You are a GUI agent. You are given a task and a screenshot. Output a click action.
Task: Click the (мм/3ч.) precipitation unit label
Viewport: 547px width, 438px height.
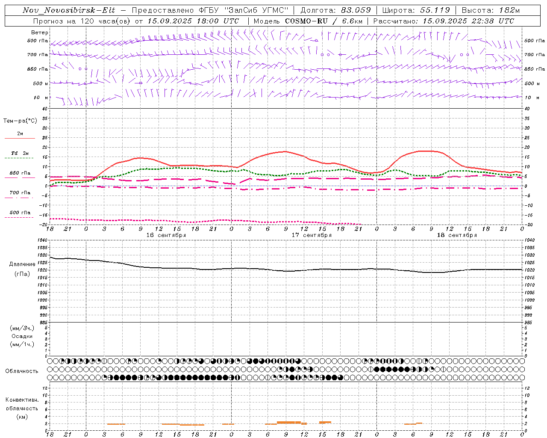tap(22, 328)
